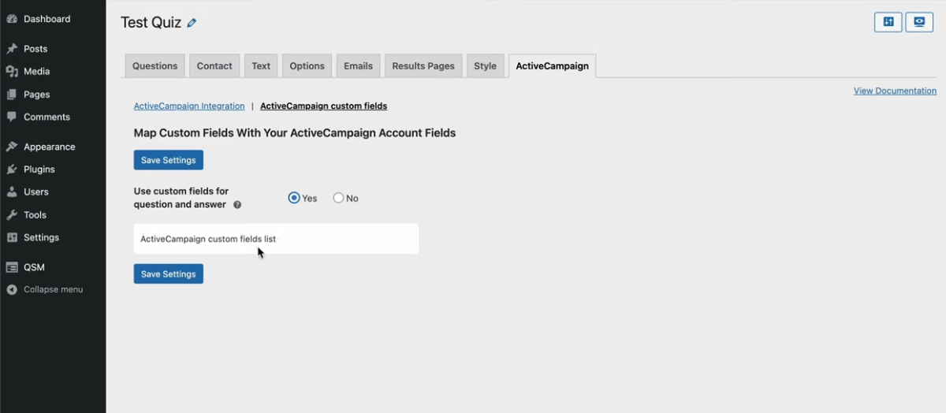
Task: Switch to the Text tab
Action: pos(261,66)
